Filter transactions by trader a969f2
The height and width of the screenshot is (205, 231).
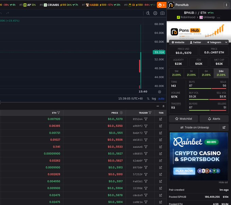click(x=146, y=126)
